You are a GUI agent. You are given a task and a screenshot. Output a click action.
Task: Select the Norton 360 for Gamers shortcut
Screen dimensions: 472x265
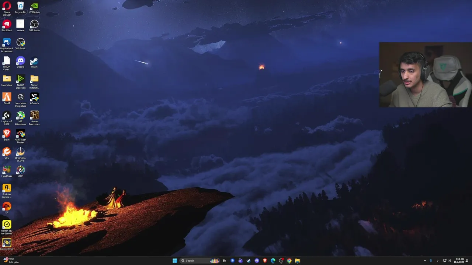7,227
